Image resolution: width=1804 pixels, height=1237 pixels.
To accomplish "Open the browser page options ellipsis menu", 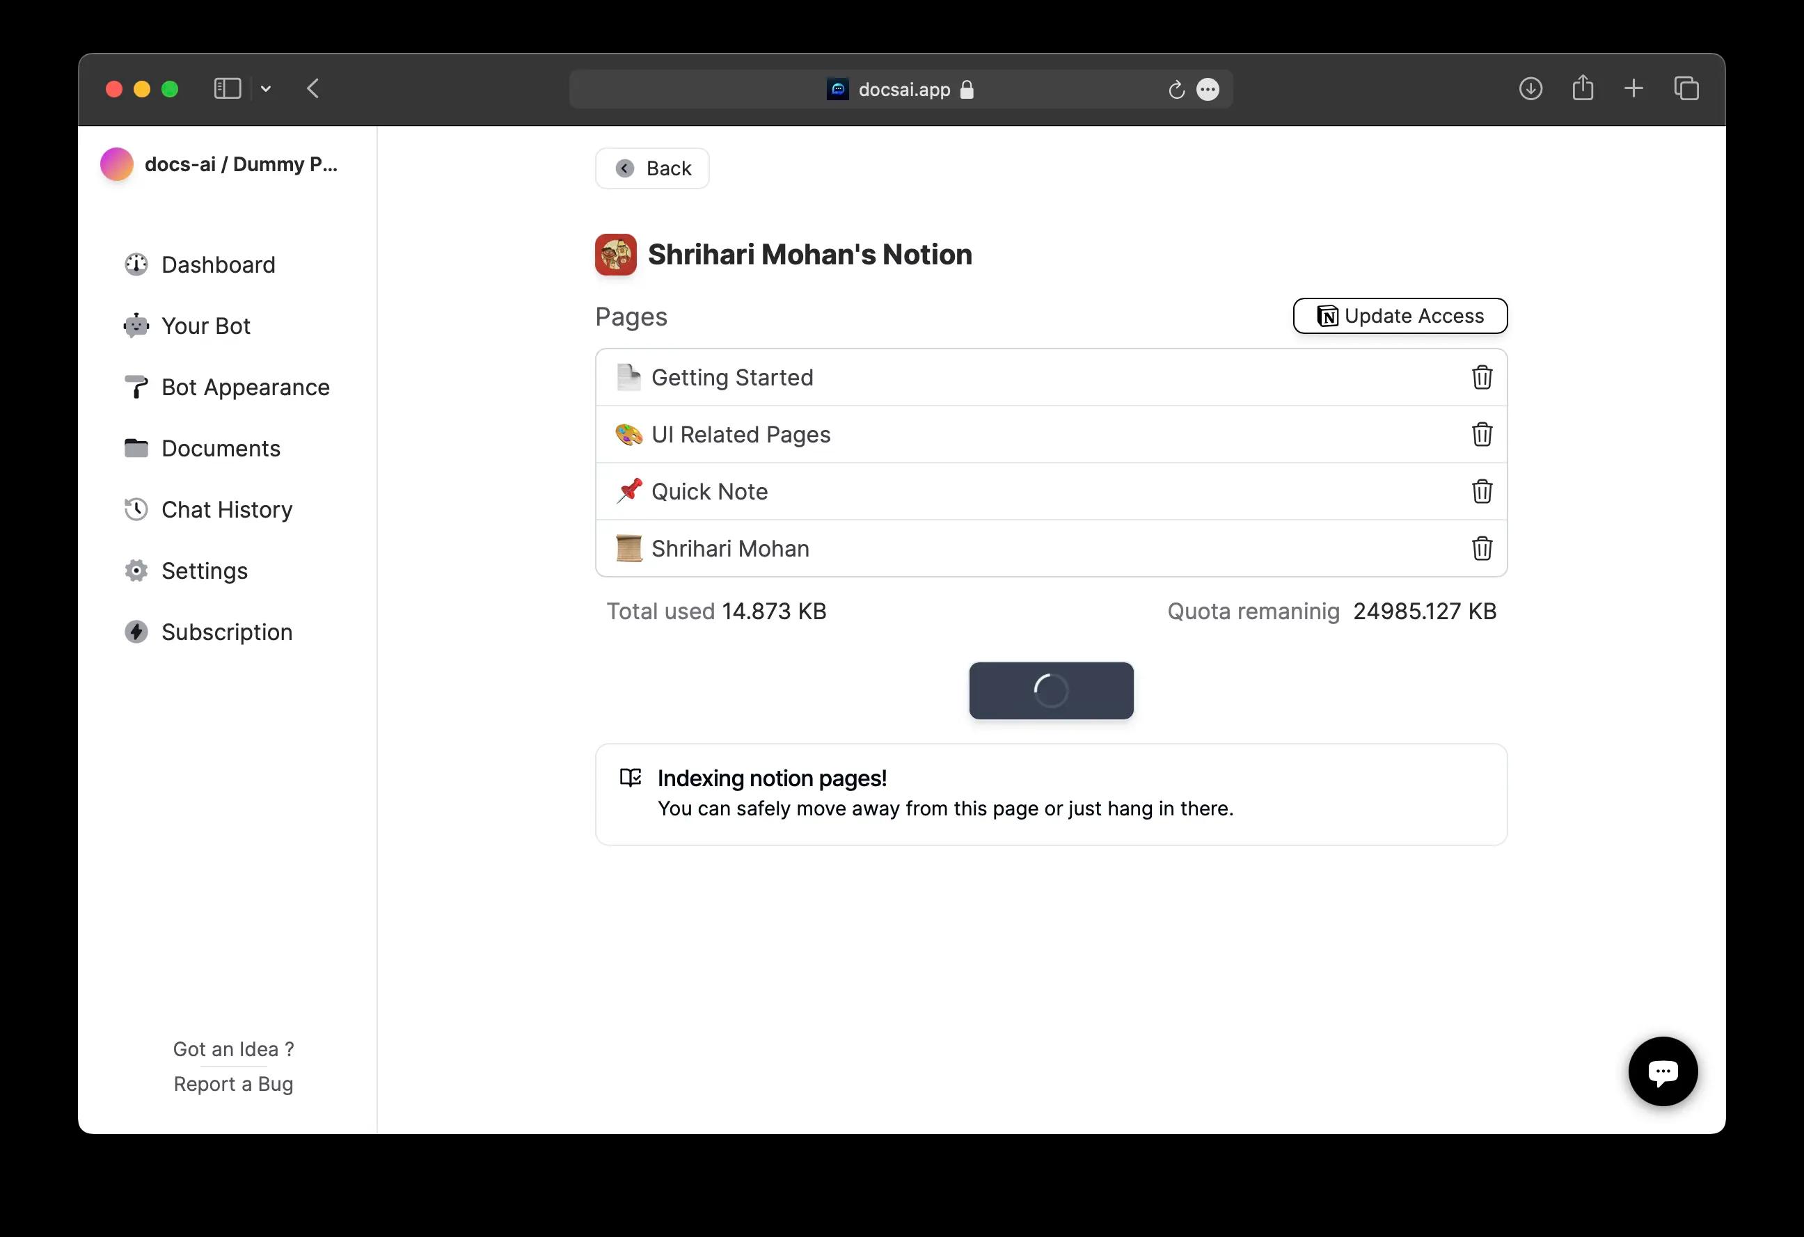I will tap(1208, 89).
